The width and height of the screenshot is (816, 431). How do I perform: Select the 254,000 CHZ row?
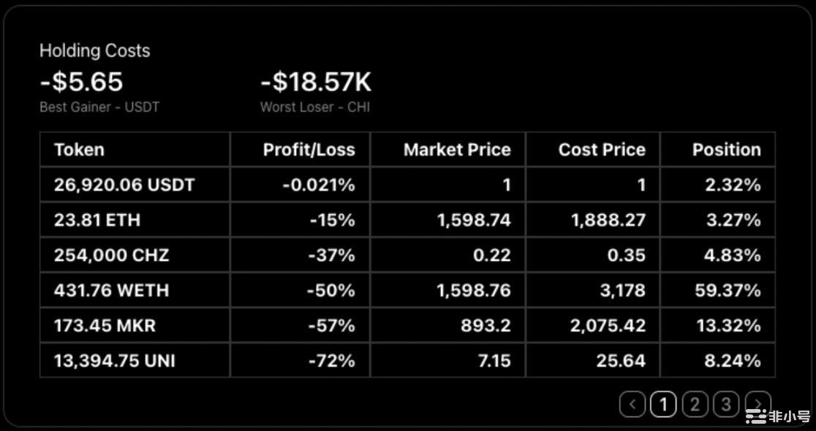[111, 255]
